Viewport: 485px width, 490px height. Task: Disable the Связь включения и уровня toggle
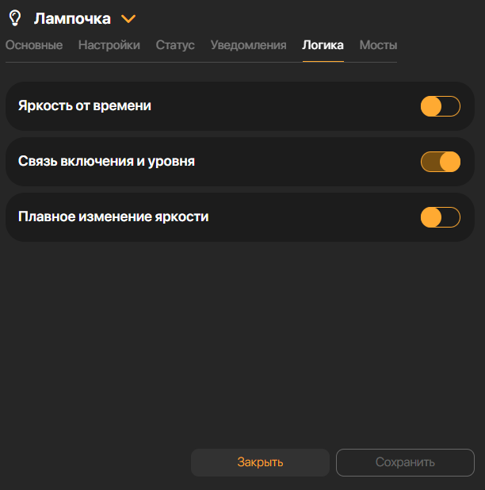[x=440, y=162]
